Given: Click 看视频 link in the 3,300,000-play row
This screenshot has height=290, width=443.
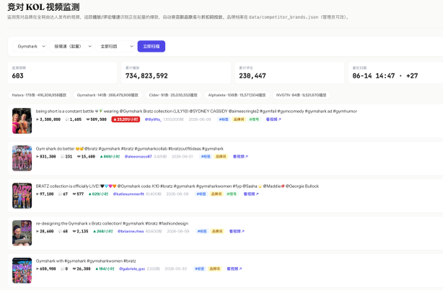Looking at the screenshot, I should (273, 119).
